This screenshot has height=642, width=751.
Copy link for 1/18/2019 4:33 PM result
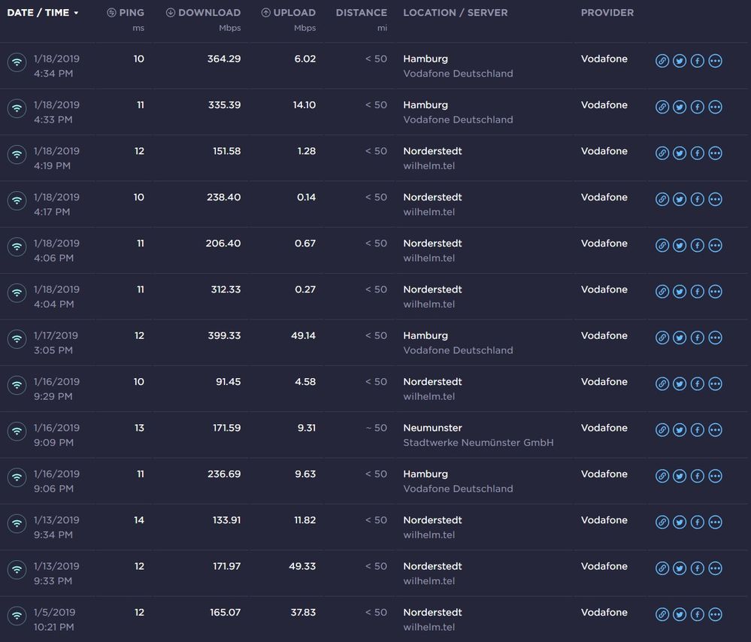click(x=662, y=107)
